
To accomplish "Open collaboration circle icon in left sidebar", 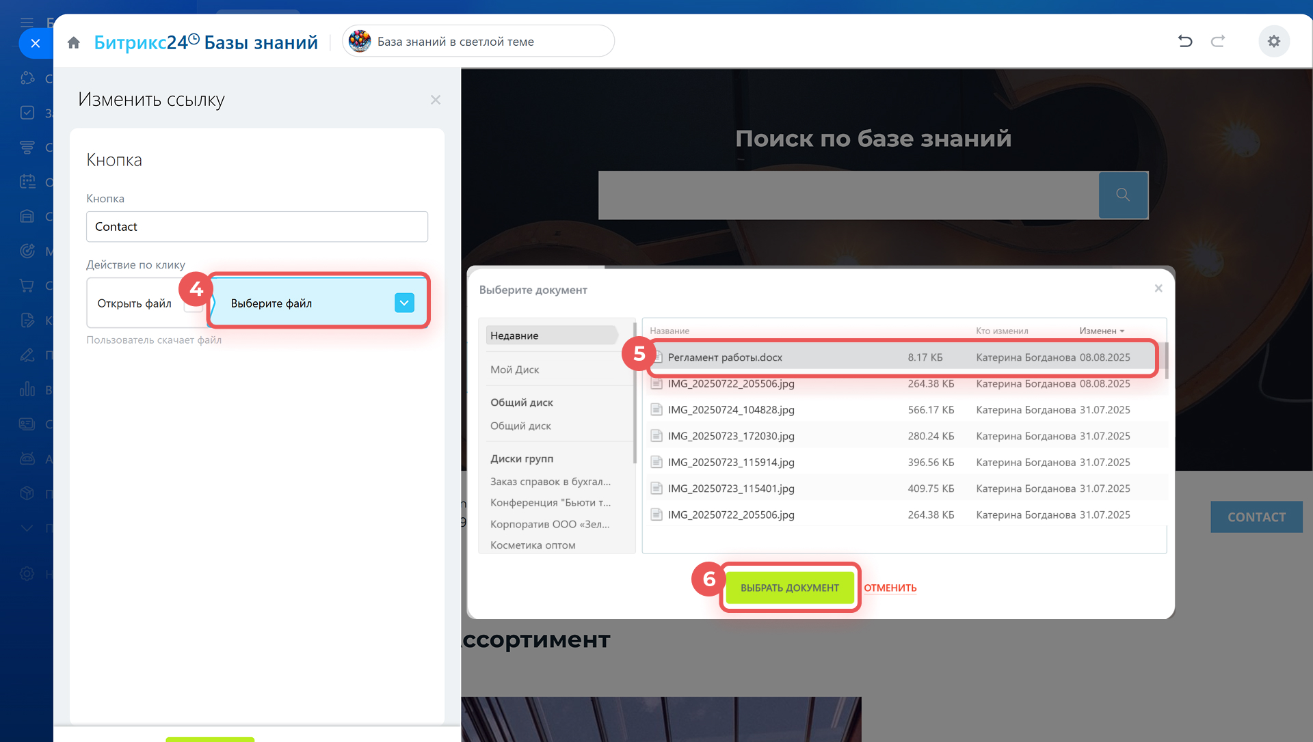I will pyautogui.click(x=27, y=78).
